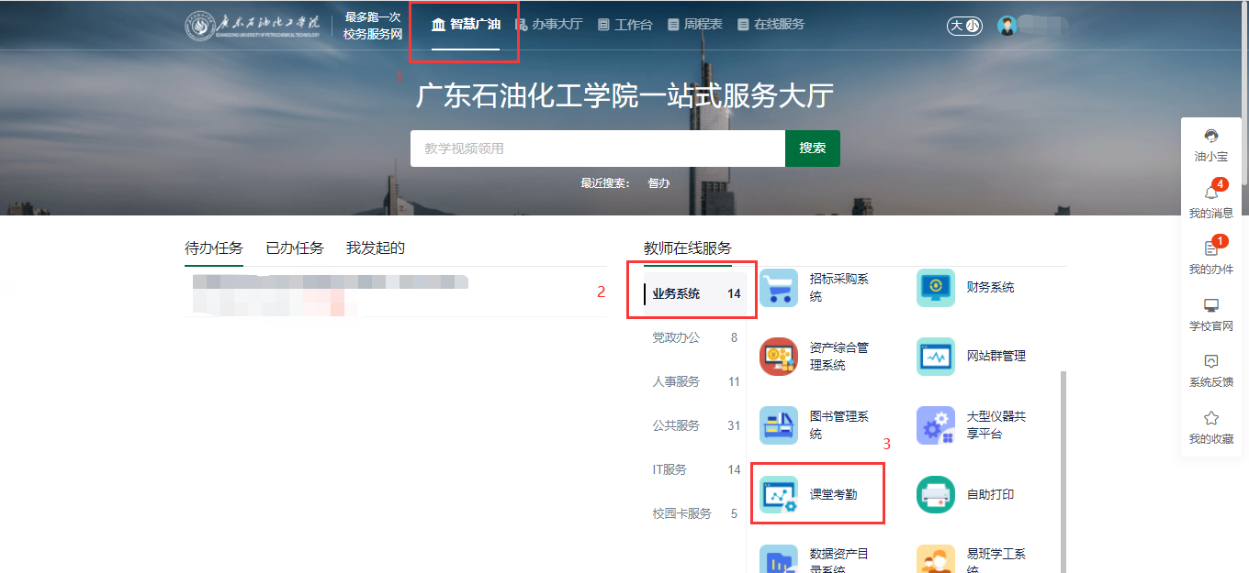Click 招标采购系统 label text
Image resolution: width=1249 pixels, height=573 pixels.
point(839,288)
